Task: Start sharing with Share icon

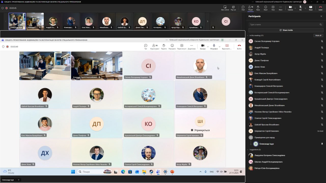Action: 310,8
